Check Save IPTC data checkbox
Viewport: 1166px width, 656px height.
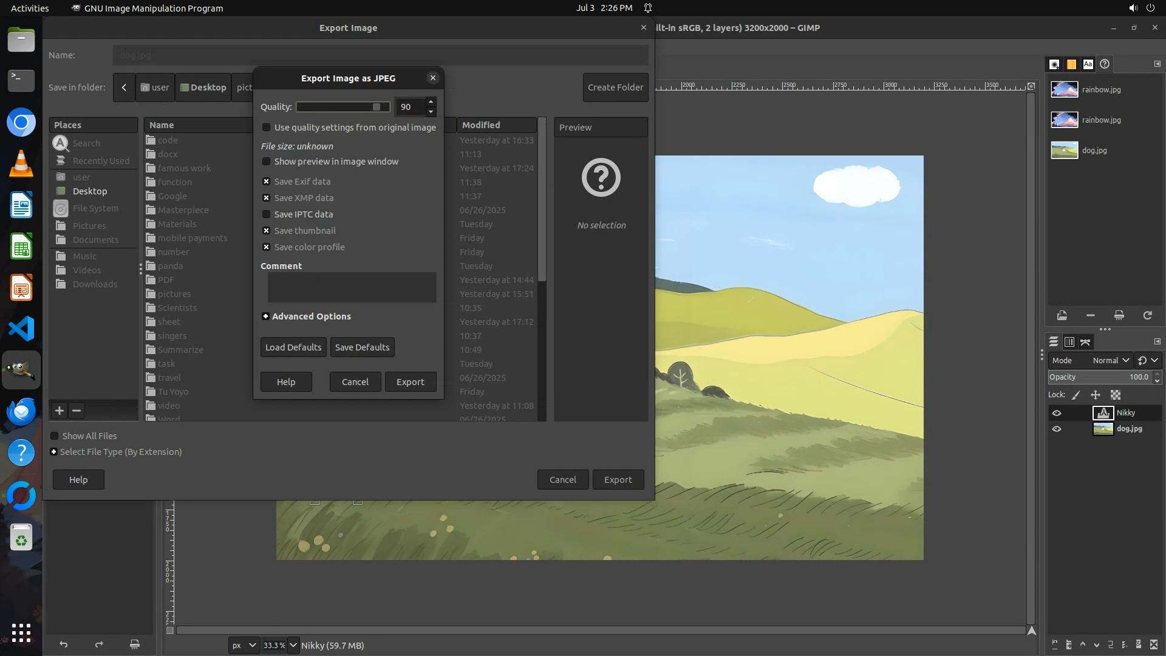pos(266,214)
